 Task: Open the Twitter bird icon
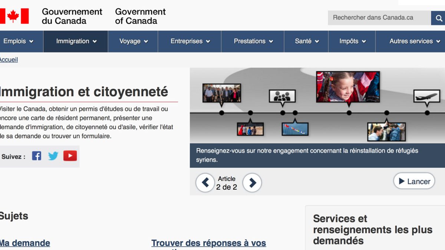pyautogui.click(x=53, y=156)
